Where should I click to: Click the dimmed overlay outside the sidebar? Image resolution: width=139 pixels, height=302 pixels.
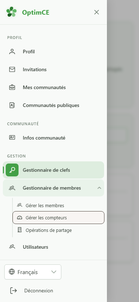123,151
